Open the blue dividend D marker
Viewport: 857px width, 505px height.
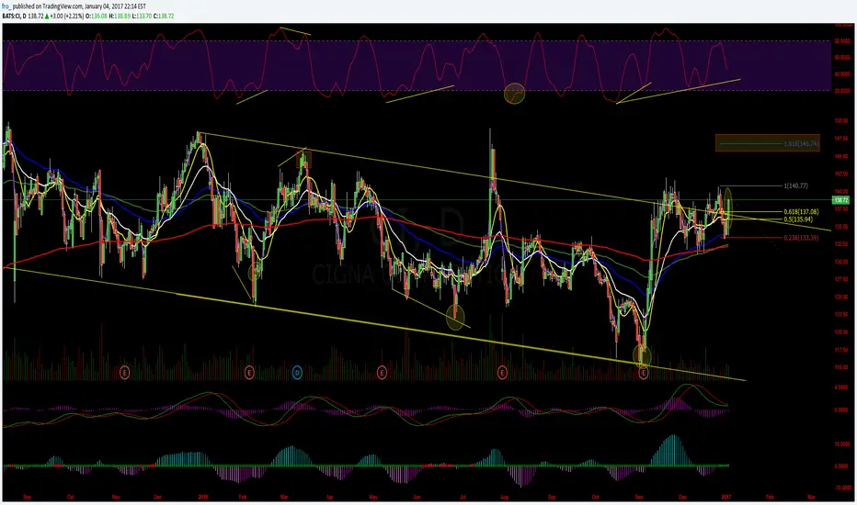[297, 373]
